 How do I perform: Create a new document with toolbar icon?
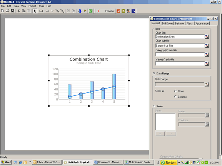coord(2,11)
